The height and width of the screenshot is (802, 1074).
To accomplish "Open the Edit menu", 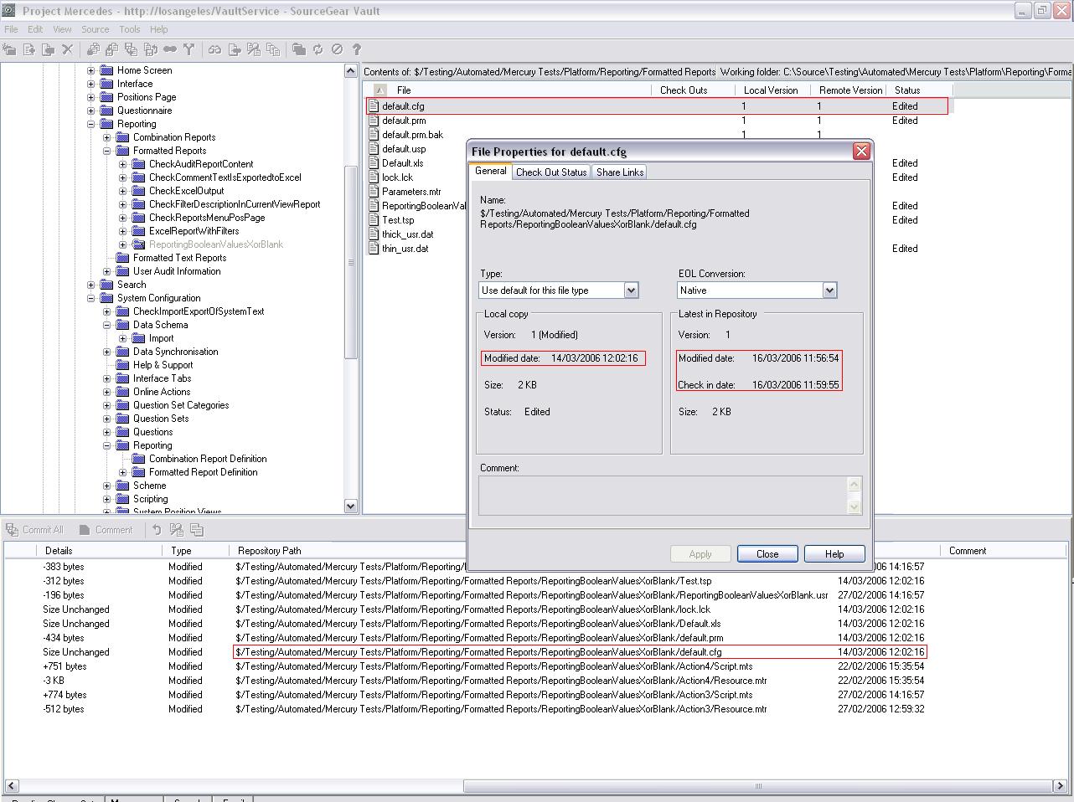I will click(x=35, y=29).
